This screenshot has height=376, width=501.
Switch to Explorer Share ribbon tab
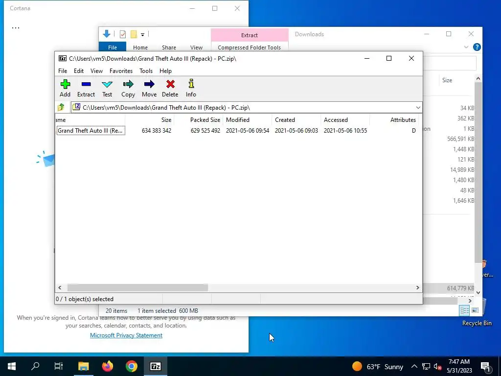[169, 47]
